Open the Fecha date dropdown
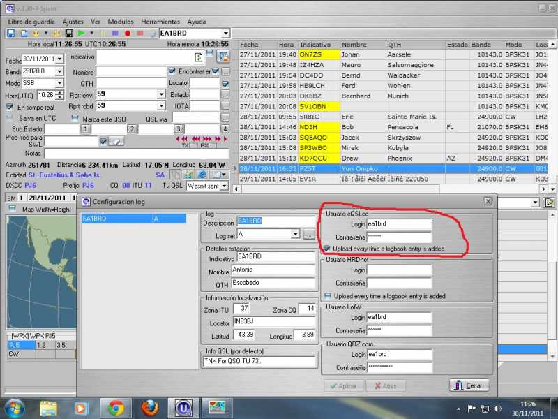This screenshot has width=558, height=419. tap(60, 59)
